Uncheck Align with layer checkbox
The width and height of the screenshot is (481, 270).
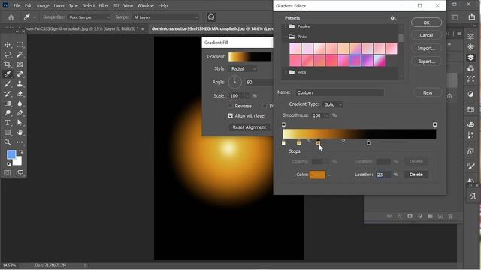[x=231, y=116]
